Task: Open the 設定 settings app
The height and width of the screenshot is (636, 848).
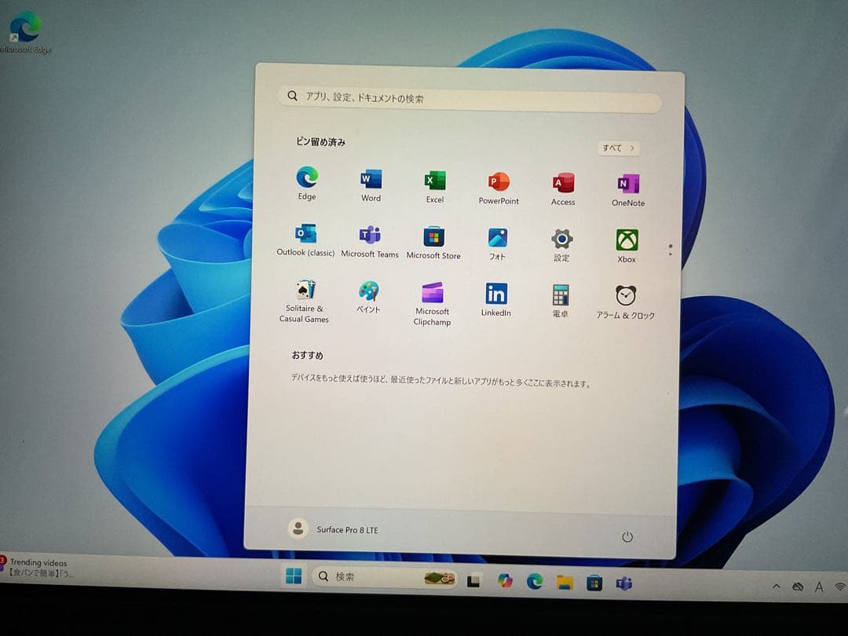Action: pyautogui.click(x=561, y=236)
